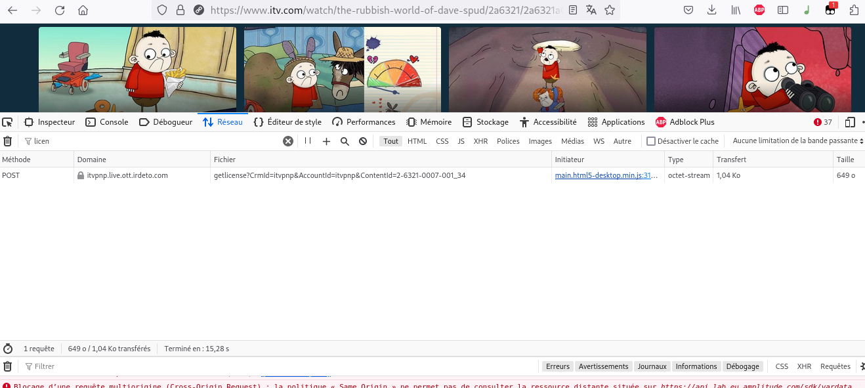Screen dimensions: 865x388
Task: Start performance analysis stopwatch icon
Action: pos(8,349)
